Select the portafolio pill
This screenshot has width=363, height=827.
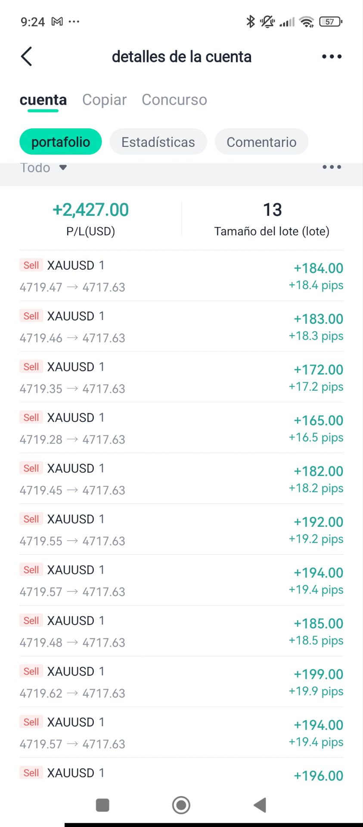61,142
